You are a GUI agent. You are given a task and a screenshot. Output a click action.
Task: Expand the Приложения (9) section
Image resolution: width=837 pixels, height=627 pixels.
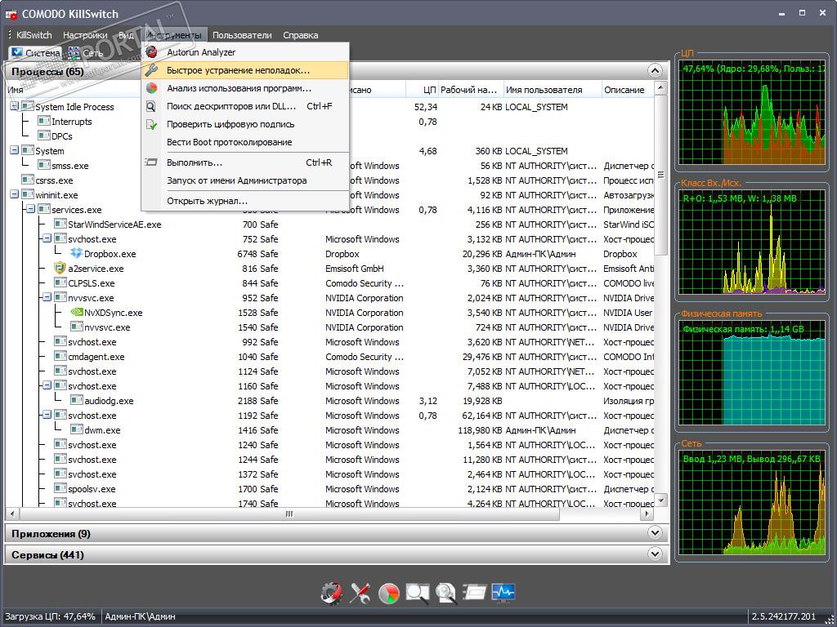(654, 533)
